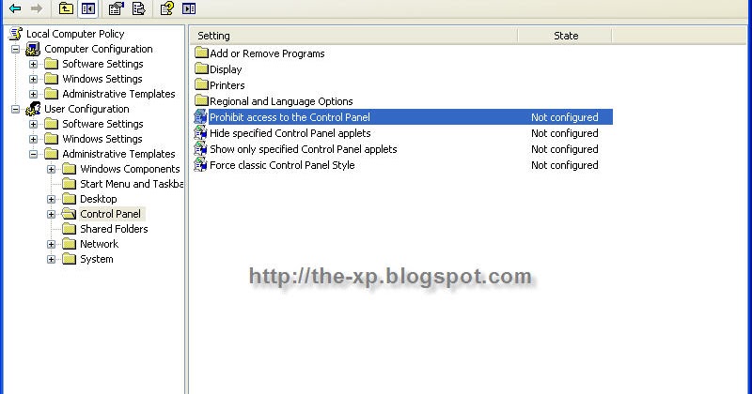Image resolution: width=752 pixels, height=394 pixels.
Task: Select User Configuration in the tree
Action: tap(86, 109)
